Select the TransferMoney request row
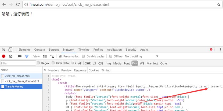This screenshot has width=223, height=111. tap(21, 86)
